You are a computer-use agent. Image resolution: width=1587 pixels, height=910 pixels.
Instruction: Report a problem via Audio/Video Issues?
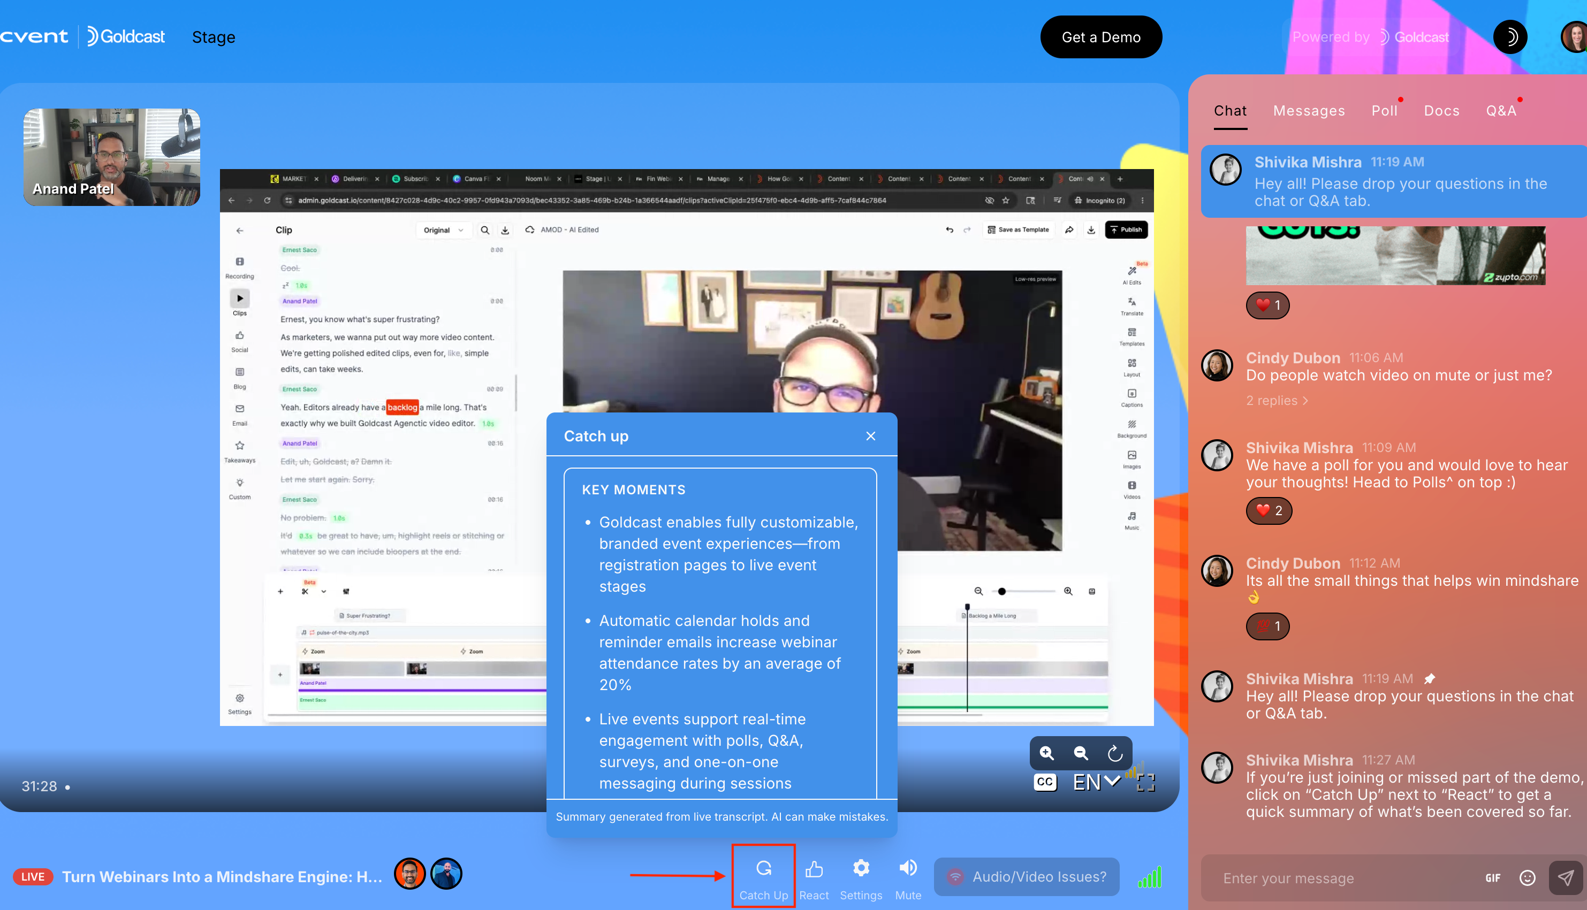[x=1027, y=876]
